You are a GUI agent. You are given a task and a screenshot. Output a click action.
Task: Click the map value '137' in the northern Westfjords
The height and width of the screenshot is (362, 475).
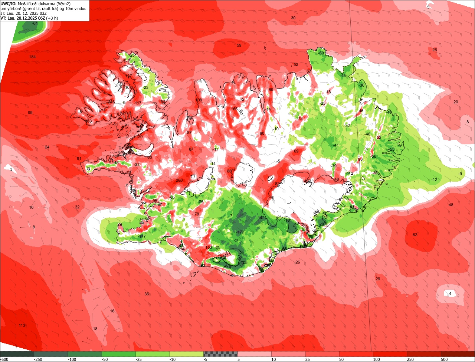tap(128, 76)
